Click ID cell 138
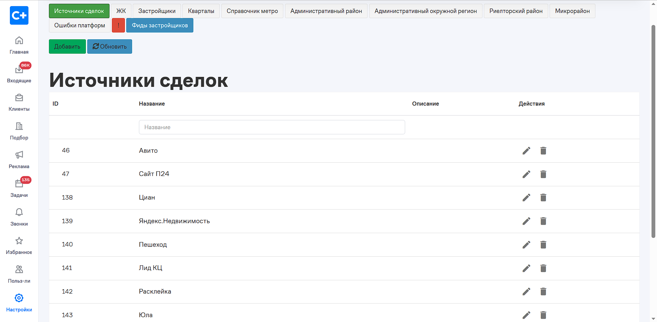657x322 pixels. coord(67,198)
